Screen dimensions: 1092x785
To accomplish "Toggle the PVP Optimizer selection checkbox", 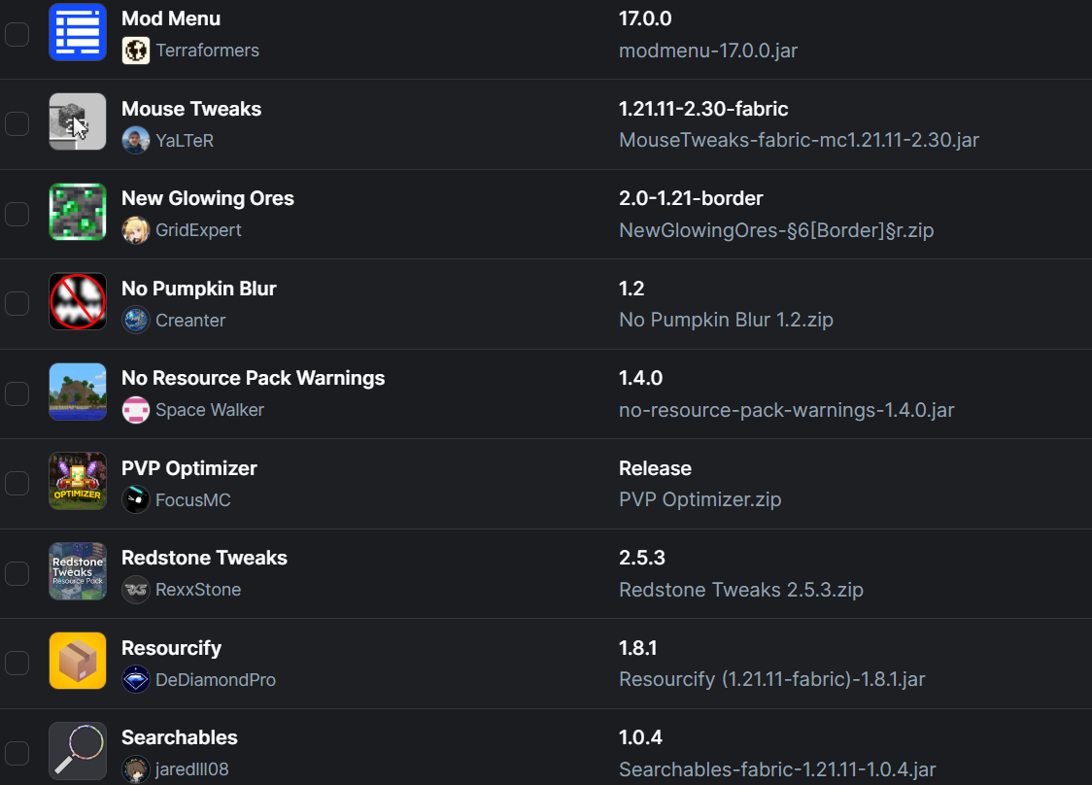I will (x=17, y=484).
